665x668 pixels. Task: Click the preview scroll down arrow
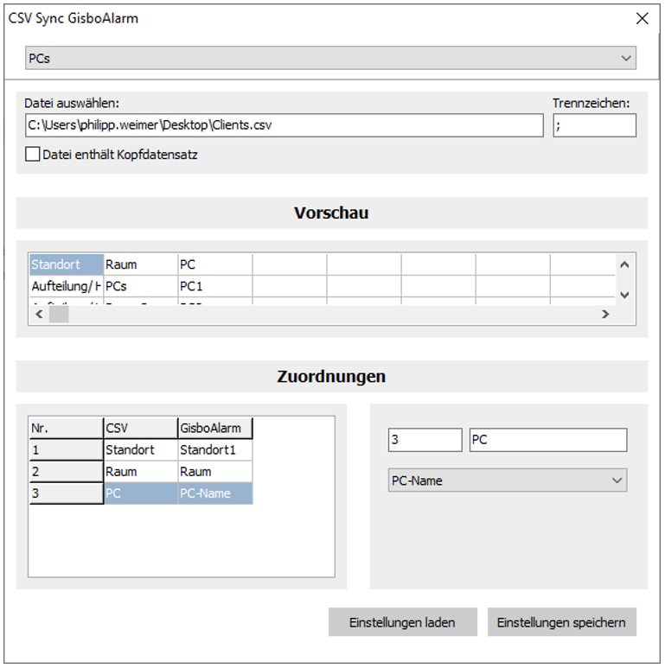pyautogui.click(x=624, y=295)
